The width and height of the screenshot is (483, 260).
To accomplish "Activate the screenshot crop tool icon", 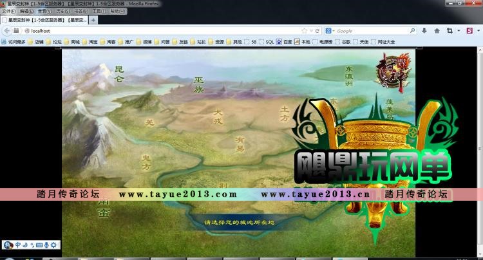I will 450,31.
